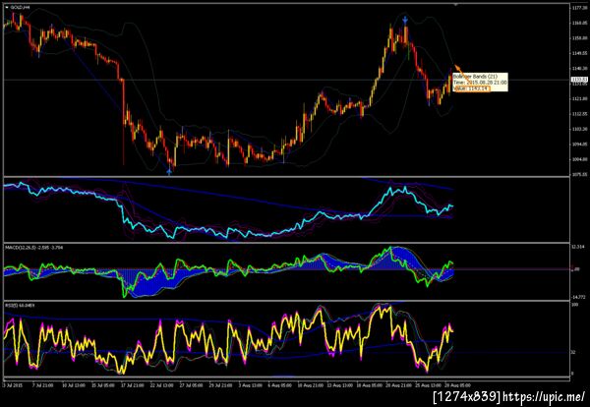Click the 22 Jul 13:00 time label
The width and height of the screenshot is (590, 407).
162,385
